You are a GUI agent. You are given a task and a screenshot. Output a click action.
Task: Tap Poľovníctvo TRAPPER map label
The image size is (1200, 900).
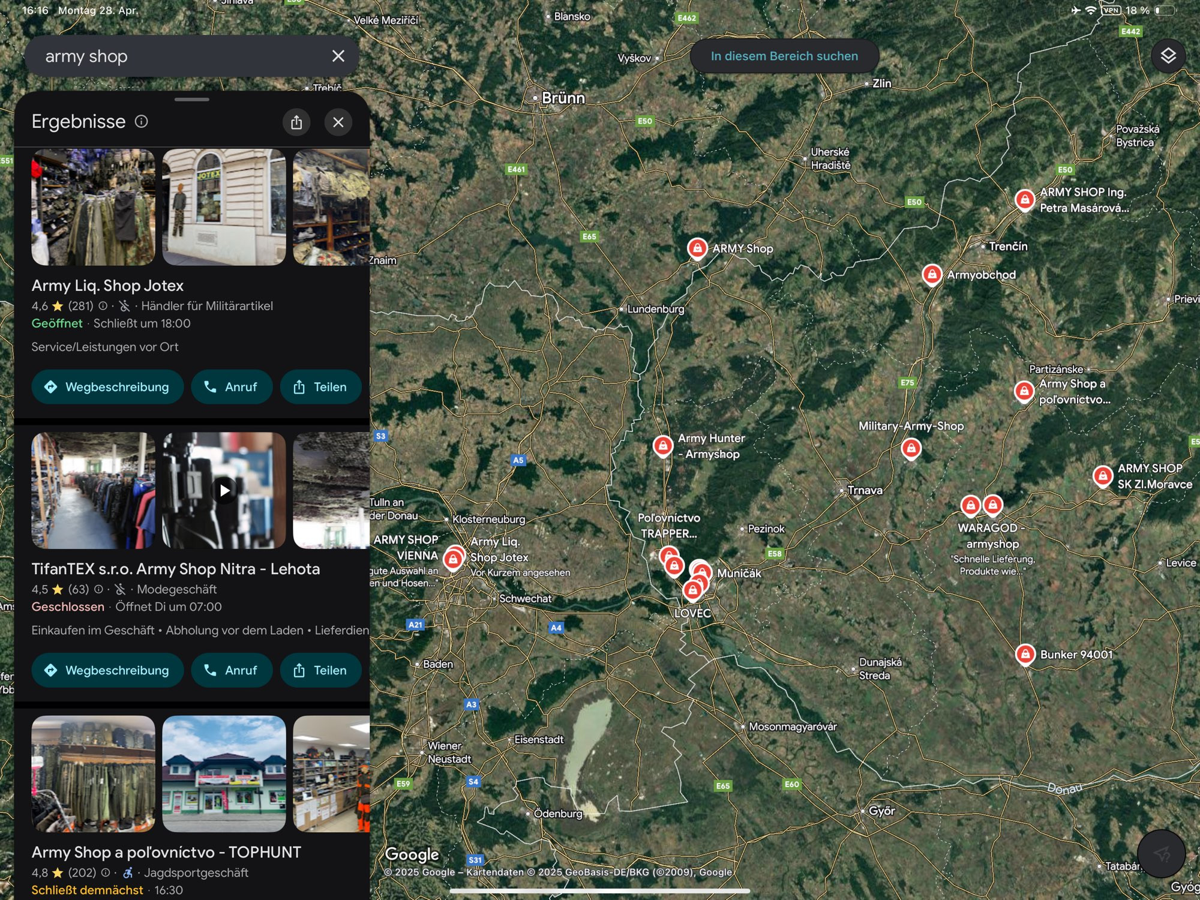click(x=668, y=526)
